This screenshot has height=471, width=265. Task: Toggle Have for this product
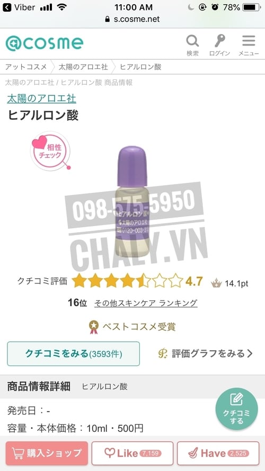[218, 453]
